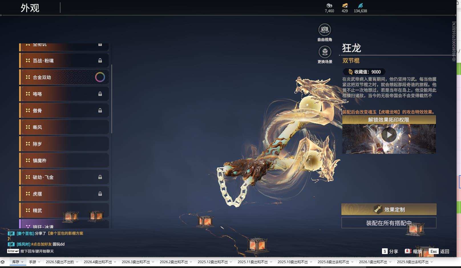Click the sheet layers icon in spreadsheet bar
This screenshot has height=268, width=461.
[3, 262]
